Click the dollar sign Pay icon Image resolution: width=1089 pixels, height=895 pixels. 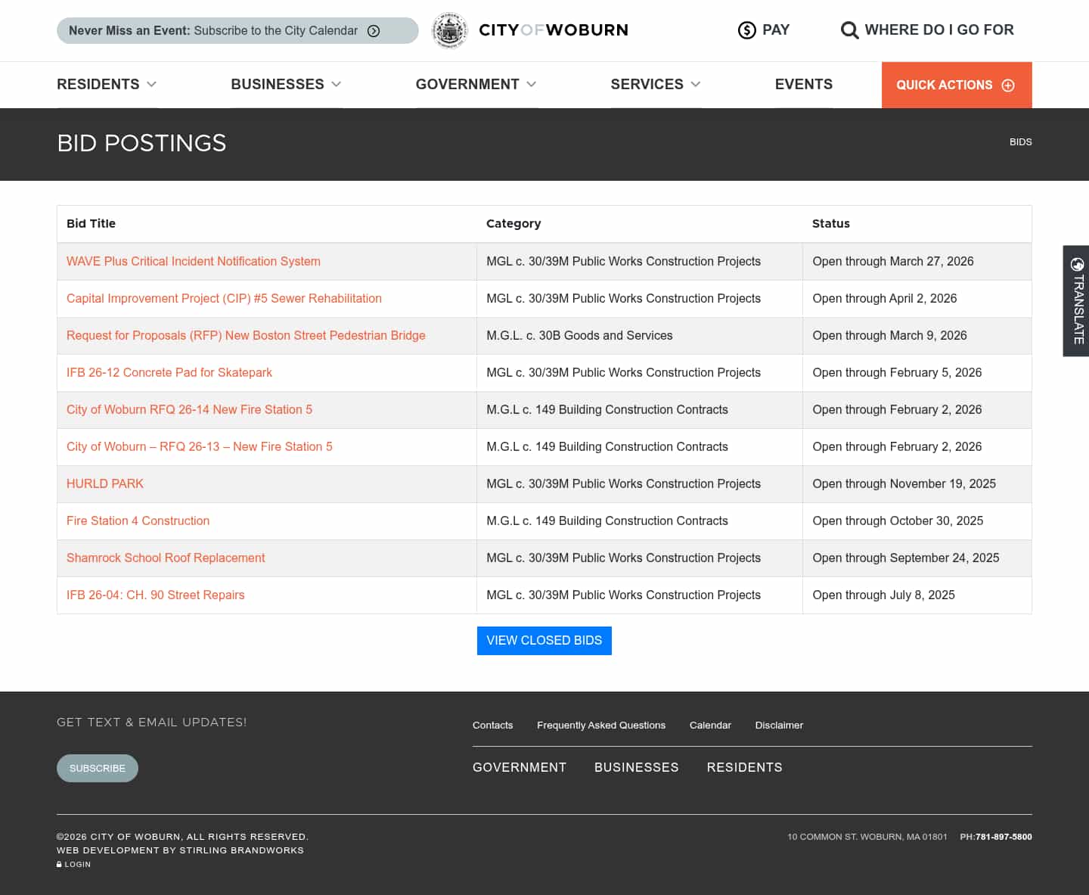[x=746, y=30]
